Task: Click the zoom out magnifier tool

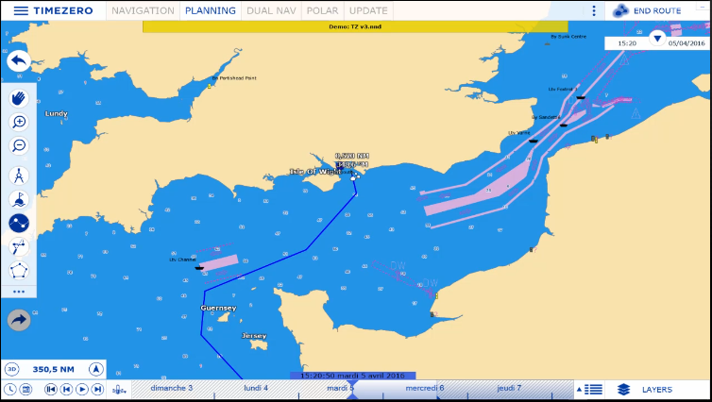Action: point(19,145)
